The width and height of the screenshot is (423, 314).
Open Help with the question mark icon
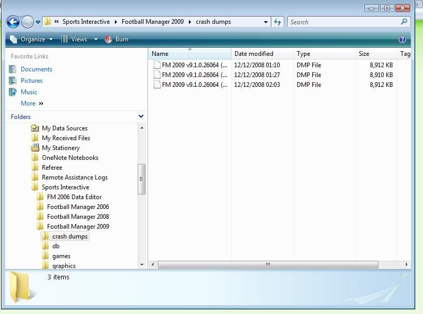(402, 39)
